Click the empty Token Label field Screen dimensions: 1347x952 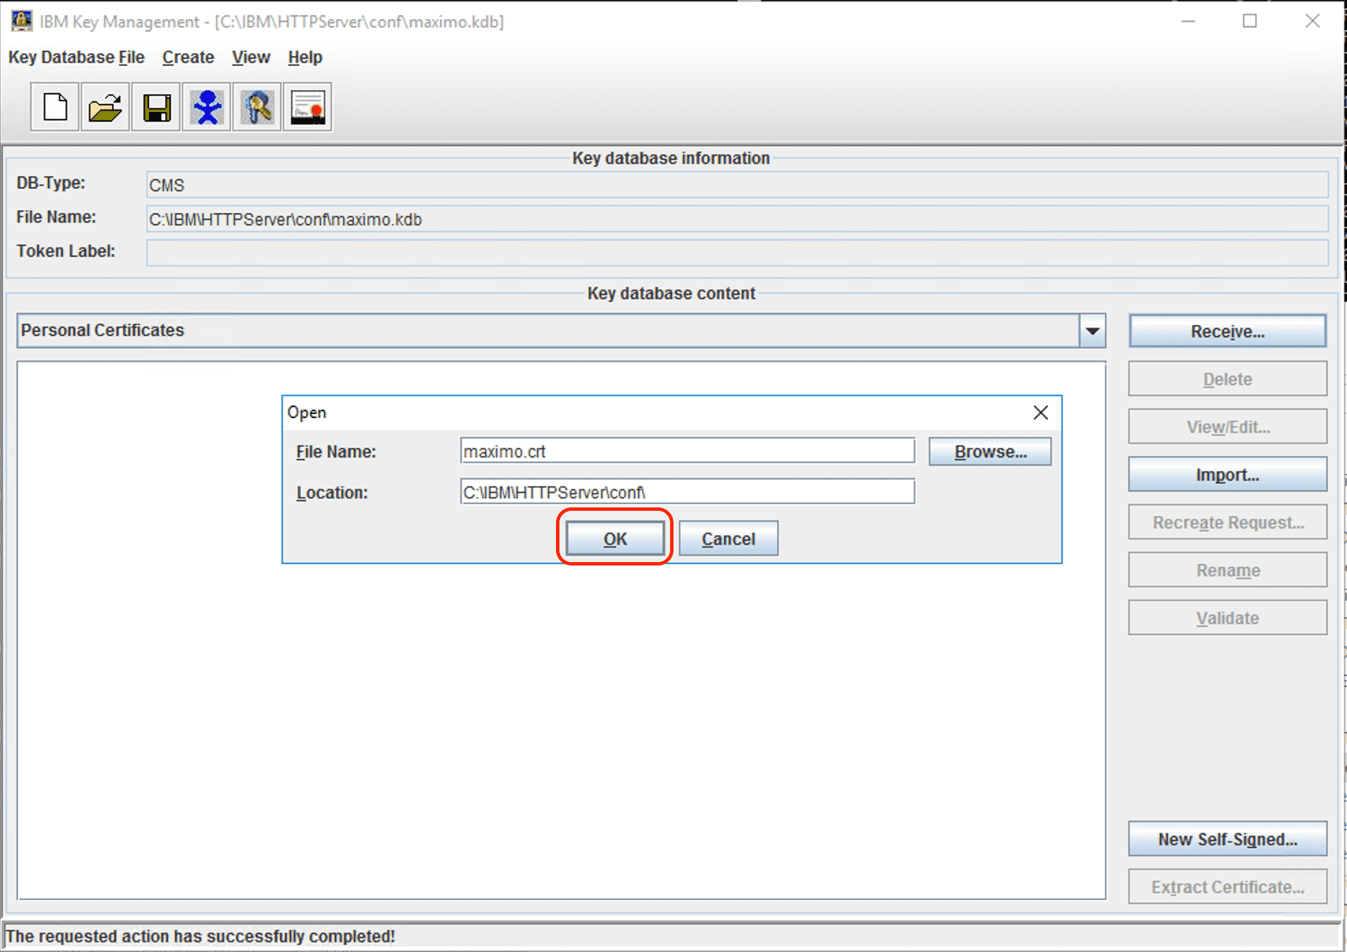click(737, 253)
